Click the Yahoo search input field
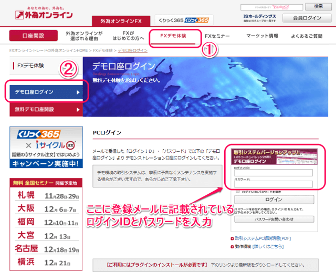The width and height of the screenshot is (336, 272). (x=271, y=7)
